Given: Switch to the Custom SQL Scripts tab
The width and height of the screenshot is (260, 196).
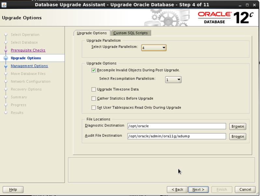Looking at the screenshot, I should (x=130, y=33).
